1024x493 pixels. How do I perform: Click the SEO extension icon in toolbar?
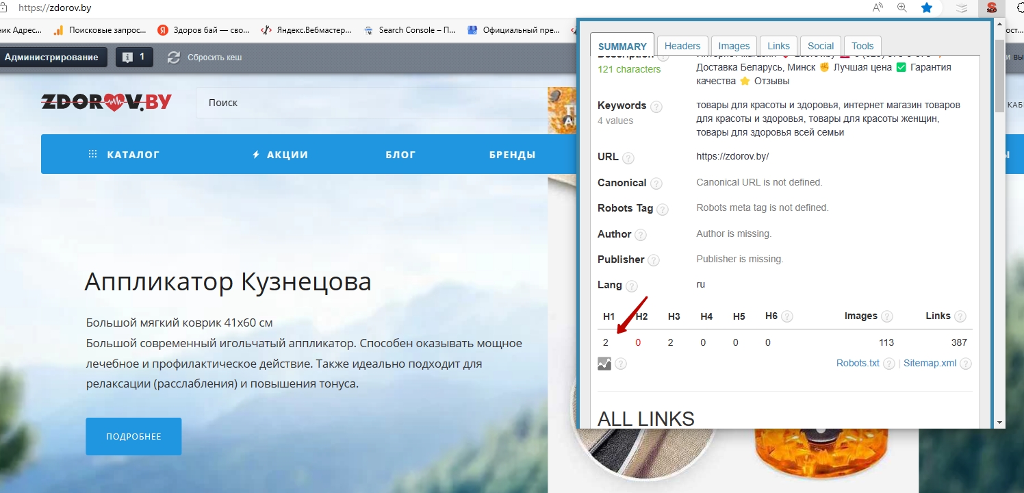(x=990, y=8)
